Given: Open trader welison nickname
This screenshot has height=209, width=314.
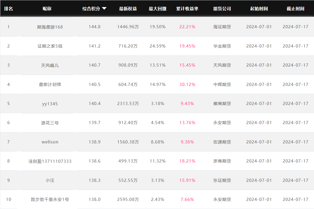Looking at the screenshot, I should pos(50,142).
